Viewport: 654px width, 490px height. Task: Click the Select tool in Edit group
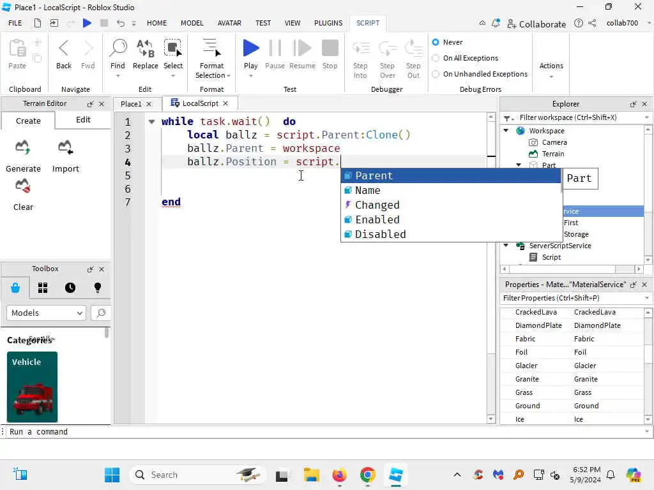[x=172, y=57]
